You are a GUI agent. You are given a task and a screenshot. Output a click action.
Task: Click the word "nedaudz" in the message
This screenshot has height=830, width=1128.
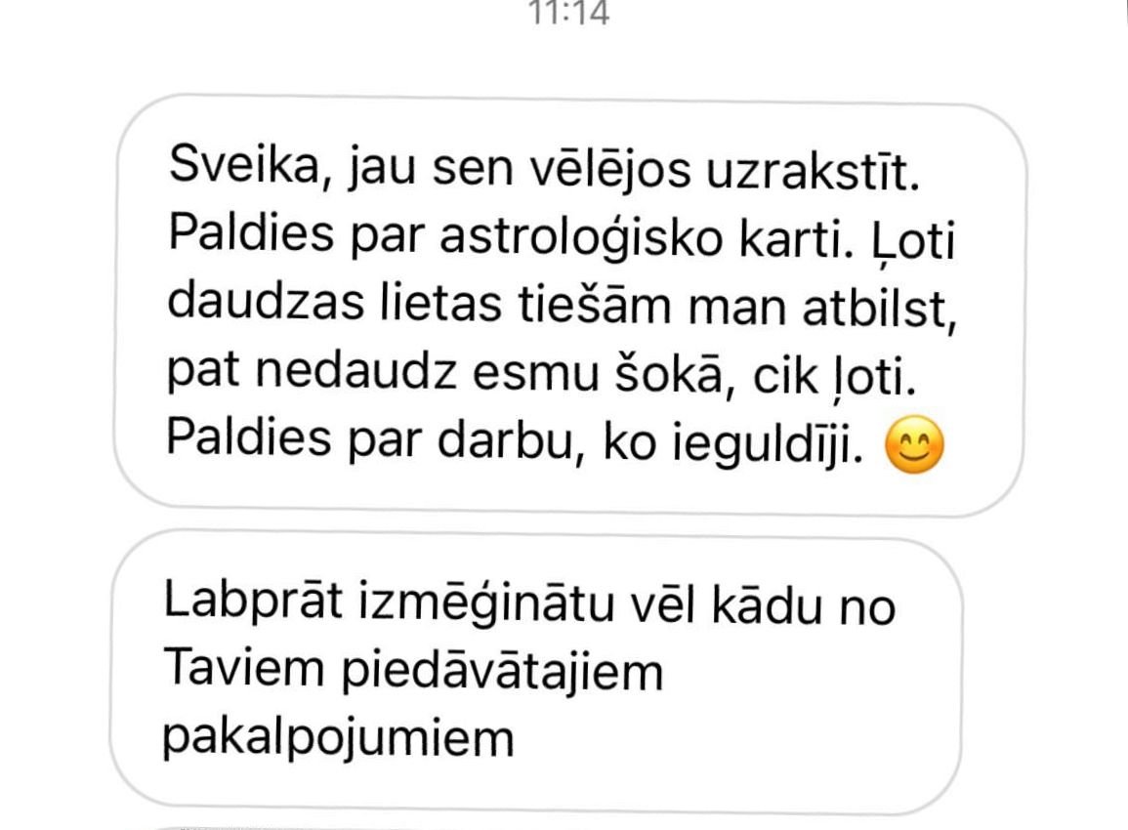pyautogui.click(x=355, y=371)
